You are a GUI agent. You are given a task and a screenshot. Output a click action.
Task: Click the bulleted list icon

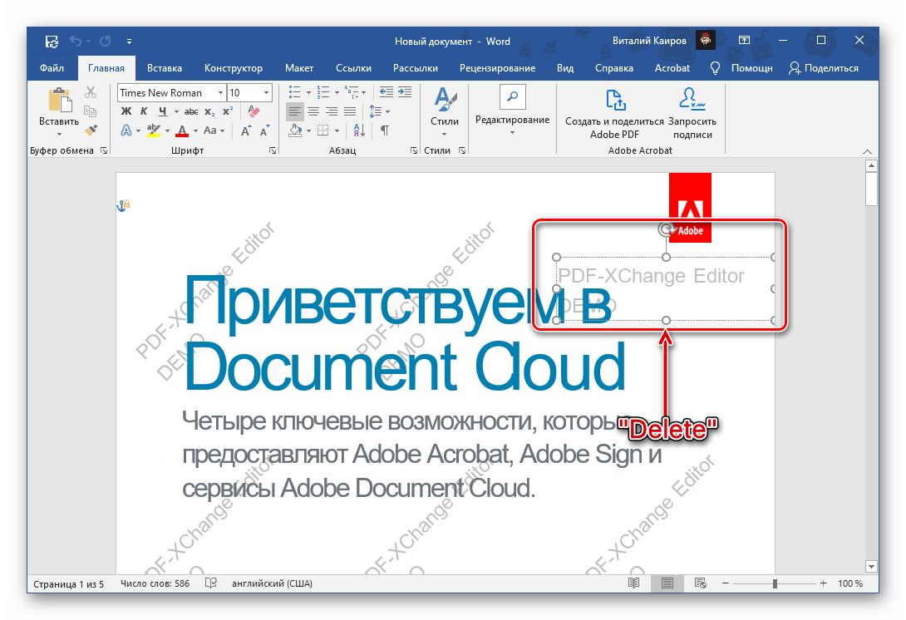(295, 92)
